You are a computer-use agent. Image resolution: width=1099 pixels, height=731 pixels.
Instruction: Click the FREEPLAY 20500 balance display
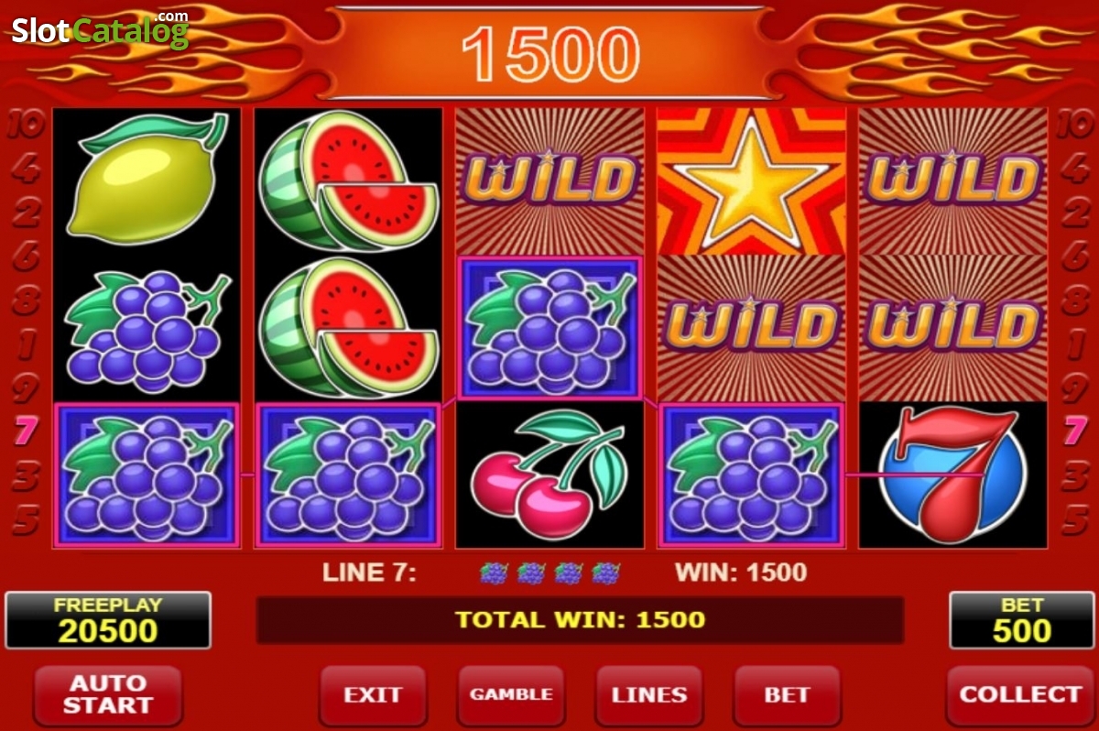coord(108,620)
